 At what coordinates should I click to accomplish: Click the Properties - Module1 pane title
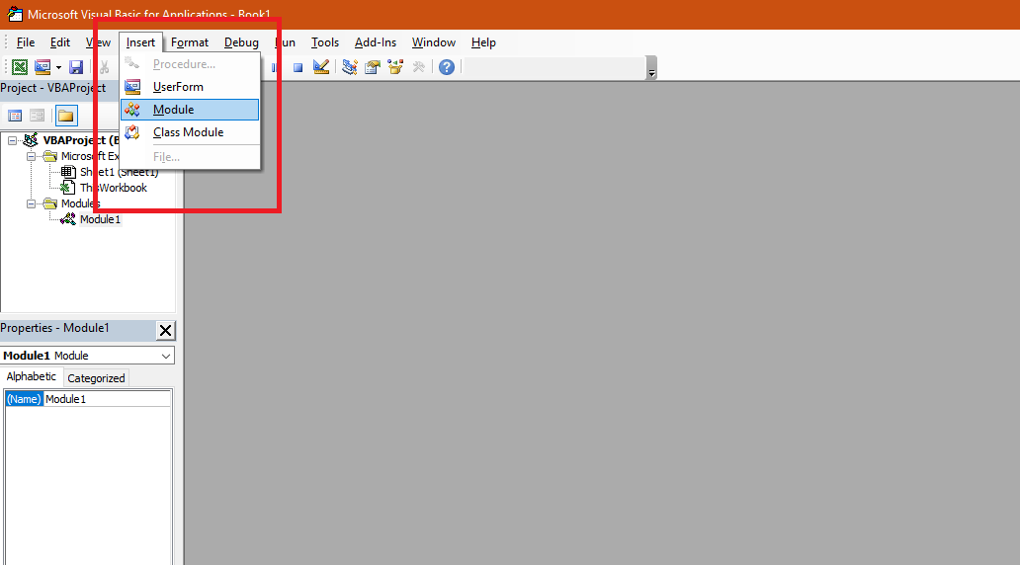(x=54, y=328)
